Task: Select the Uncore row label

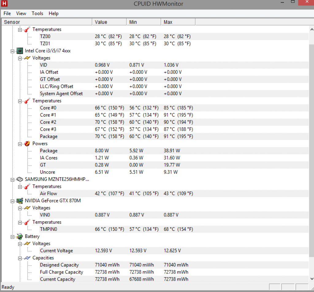Action: coord(48,172)
